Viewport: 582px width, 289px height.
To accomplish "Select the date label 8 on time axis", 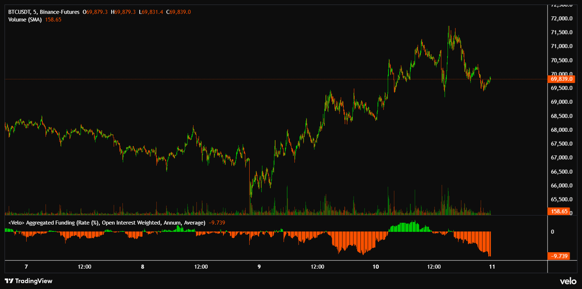I will (143, 267).
